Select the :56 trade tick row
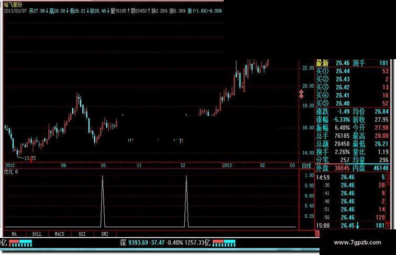The image size is (396, 255). tap(351, 218)
